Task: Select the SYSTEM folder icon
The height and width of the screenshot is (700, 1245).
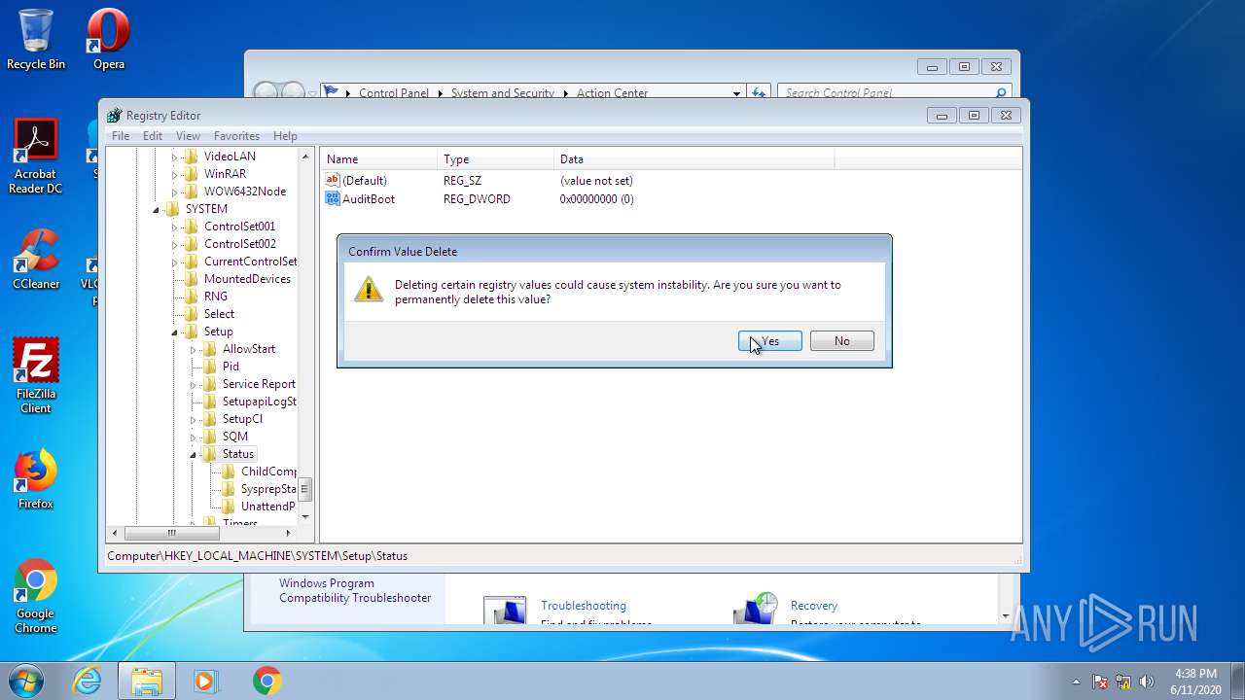Action: click(172, 209)
